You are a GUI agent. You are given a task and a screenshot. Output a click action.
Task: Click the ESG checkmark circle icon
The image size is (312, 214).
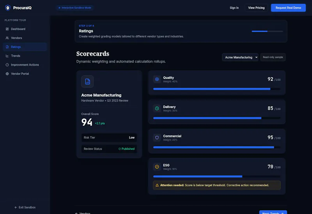[157, 167]
